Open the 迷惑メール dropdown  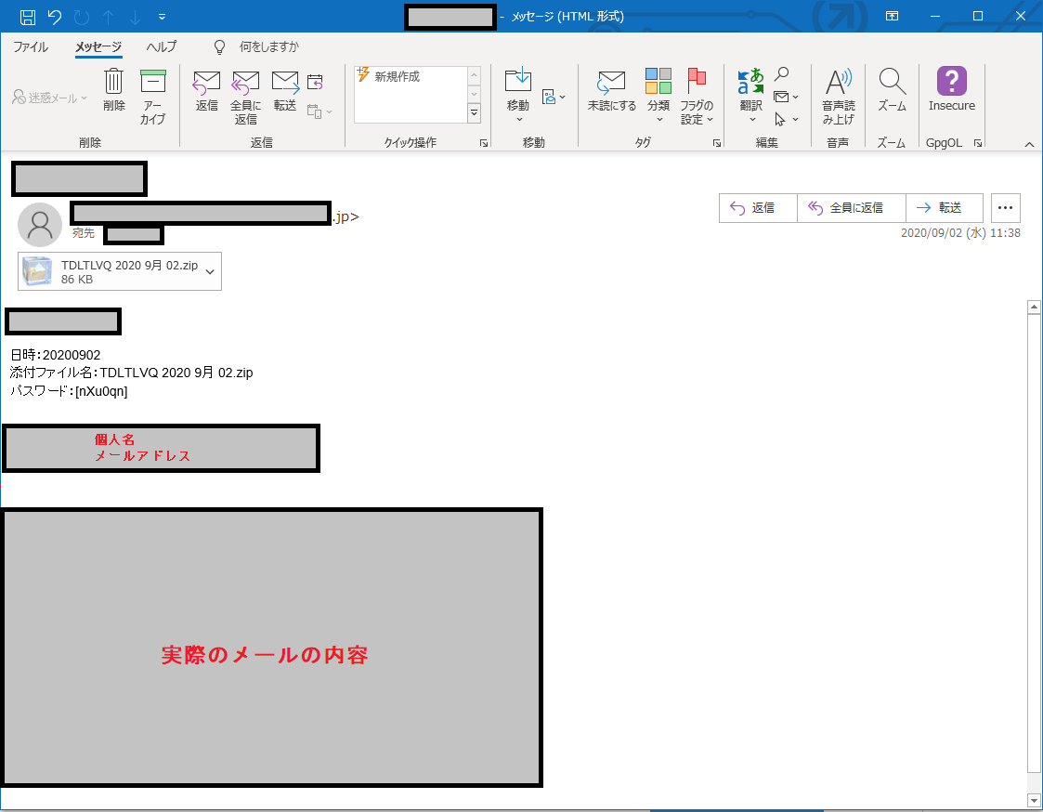point(50,98)
